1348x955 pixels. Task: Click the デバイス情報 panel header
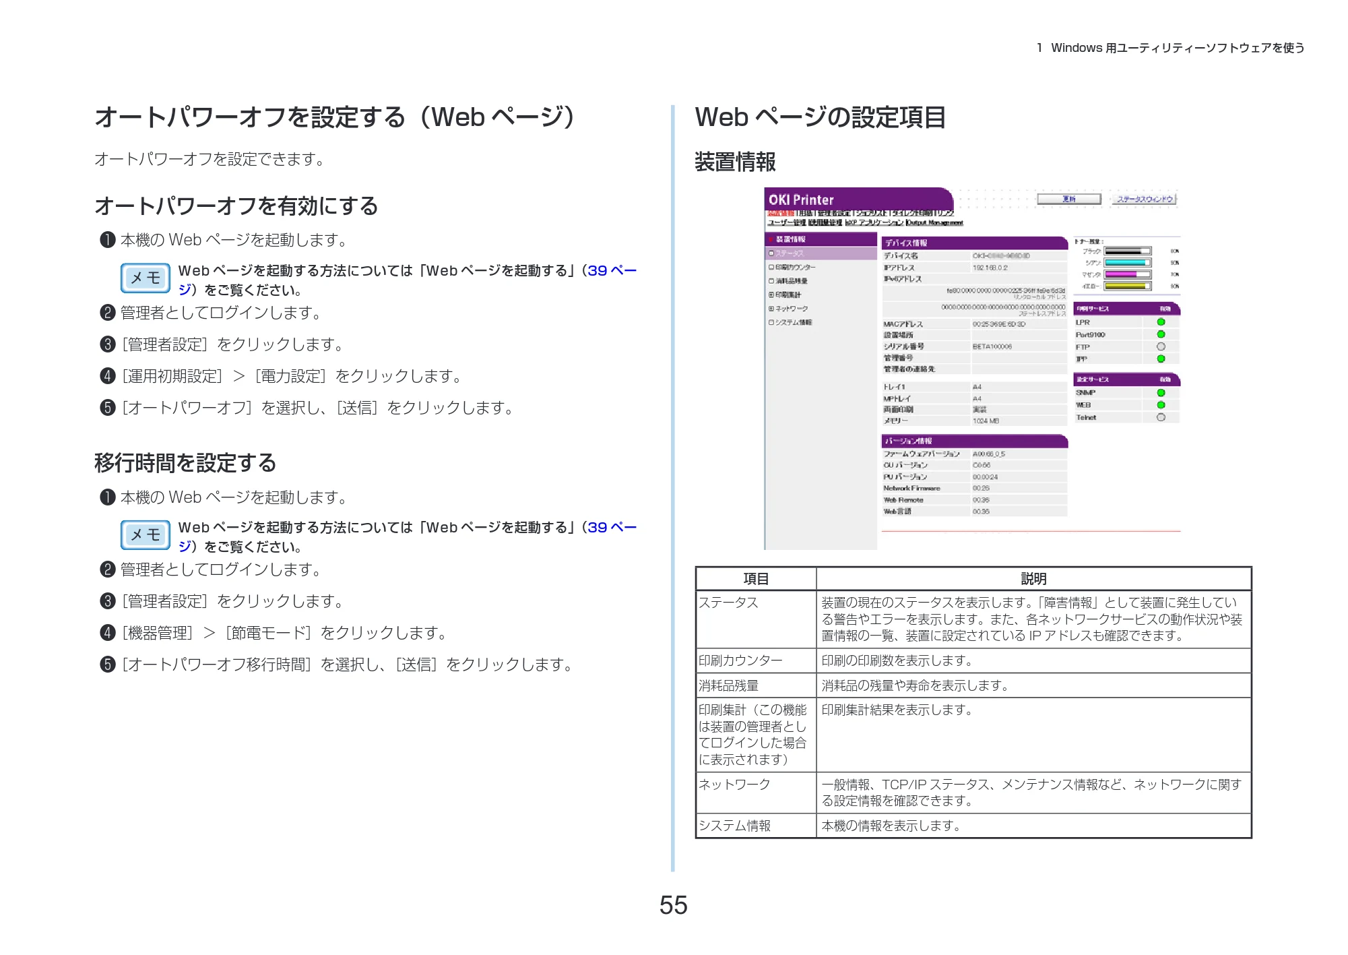point(974,243)
